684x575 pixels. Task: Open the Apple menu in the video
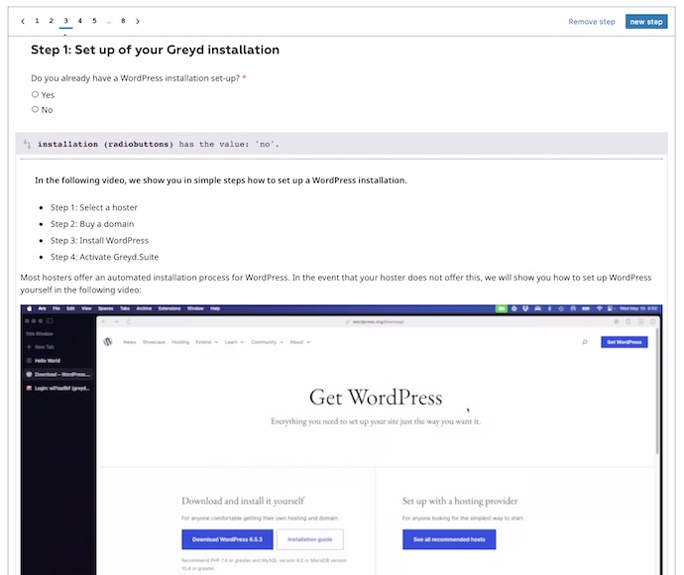(29, 308)
